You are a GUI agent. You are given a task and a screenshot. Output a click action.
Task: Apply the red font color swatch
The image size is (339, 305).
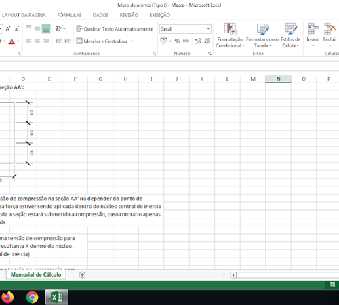tap(12, 41)
